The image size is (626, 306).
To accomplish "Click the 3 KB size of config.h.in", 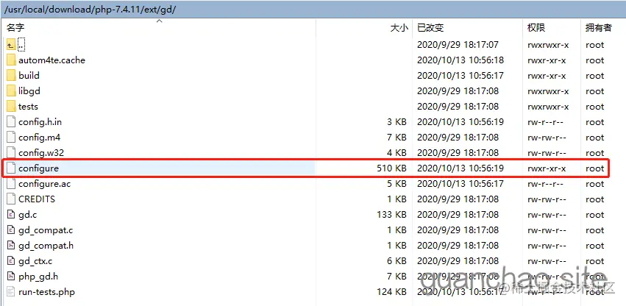I will pyautogui.click(x=396, y=122).
